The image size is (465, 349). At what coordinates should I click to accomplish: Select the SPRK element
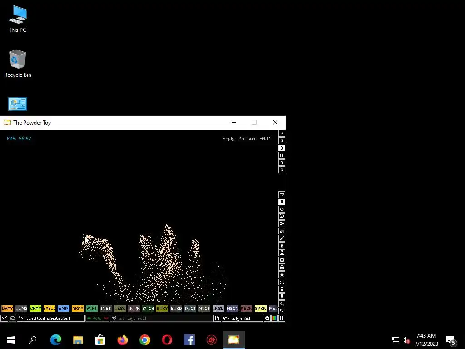pyautogui.click(x=261, y=309)
